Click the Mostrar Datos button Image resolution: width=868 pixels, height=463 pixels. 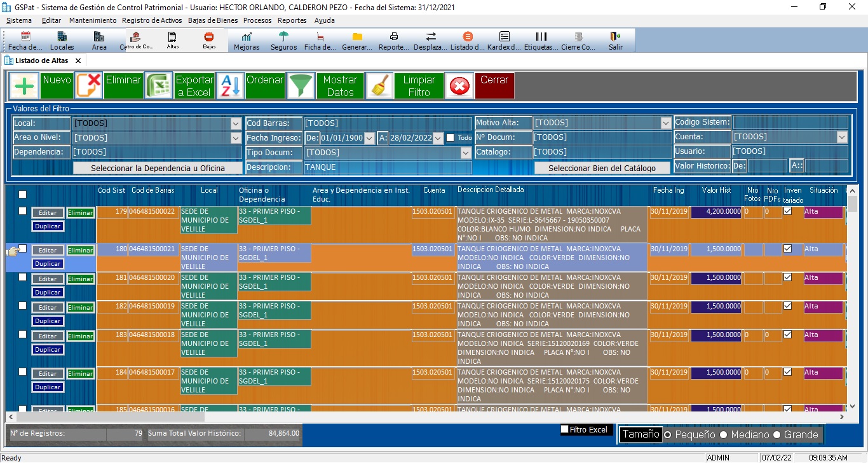pos(340,86)
